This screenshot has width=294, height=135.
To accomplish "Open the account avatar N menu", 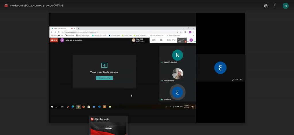I will tap(285, 6).
